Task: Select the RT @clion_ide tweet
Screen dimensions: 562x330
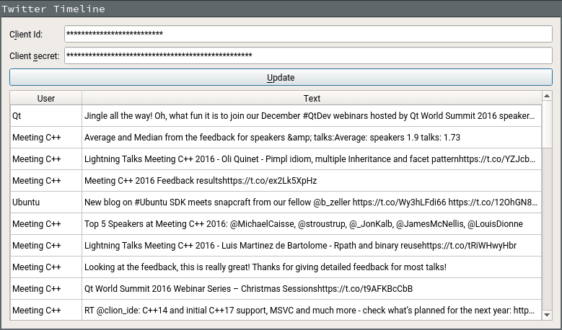Action: [x=312, y=310]
